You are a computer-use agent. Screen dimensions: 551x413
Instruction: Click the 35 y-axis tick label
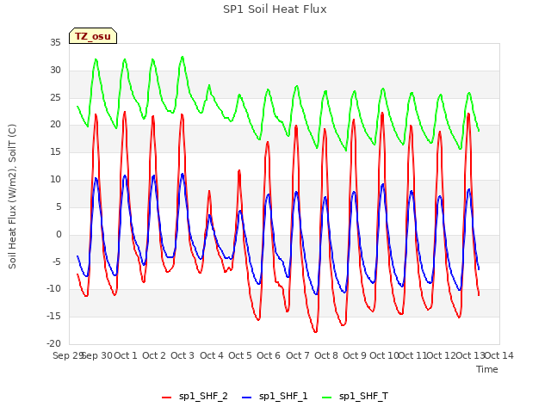tap(55, 43)
